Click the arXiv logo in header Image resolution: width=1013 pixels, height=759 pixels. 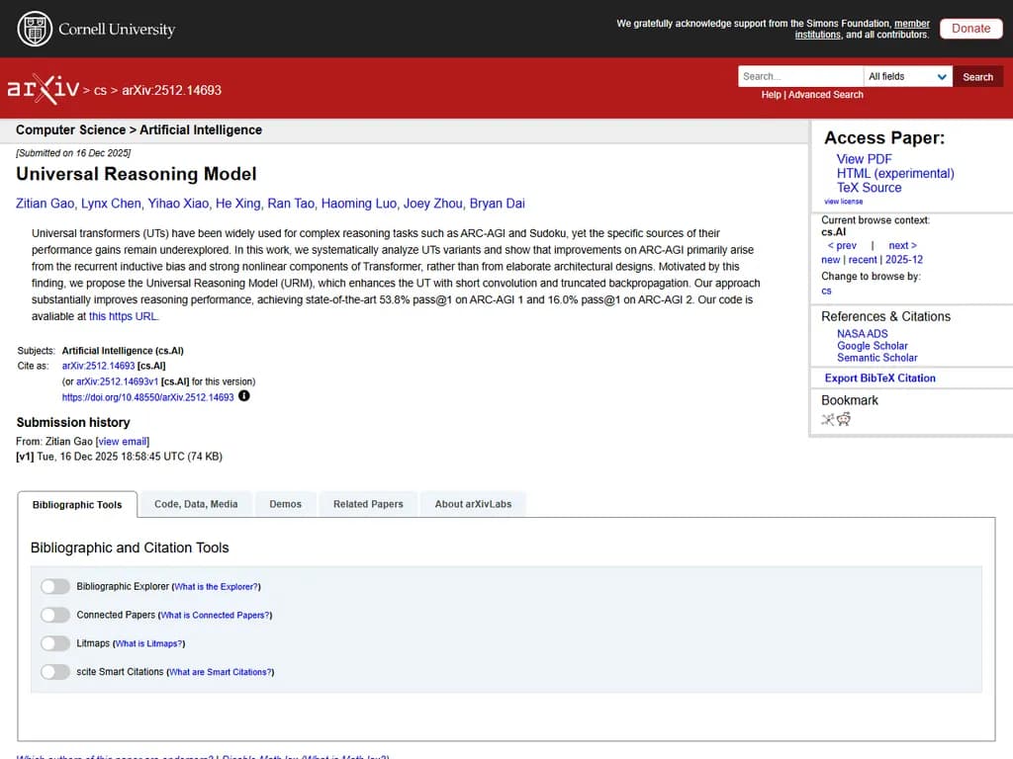[44, 89]
